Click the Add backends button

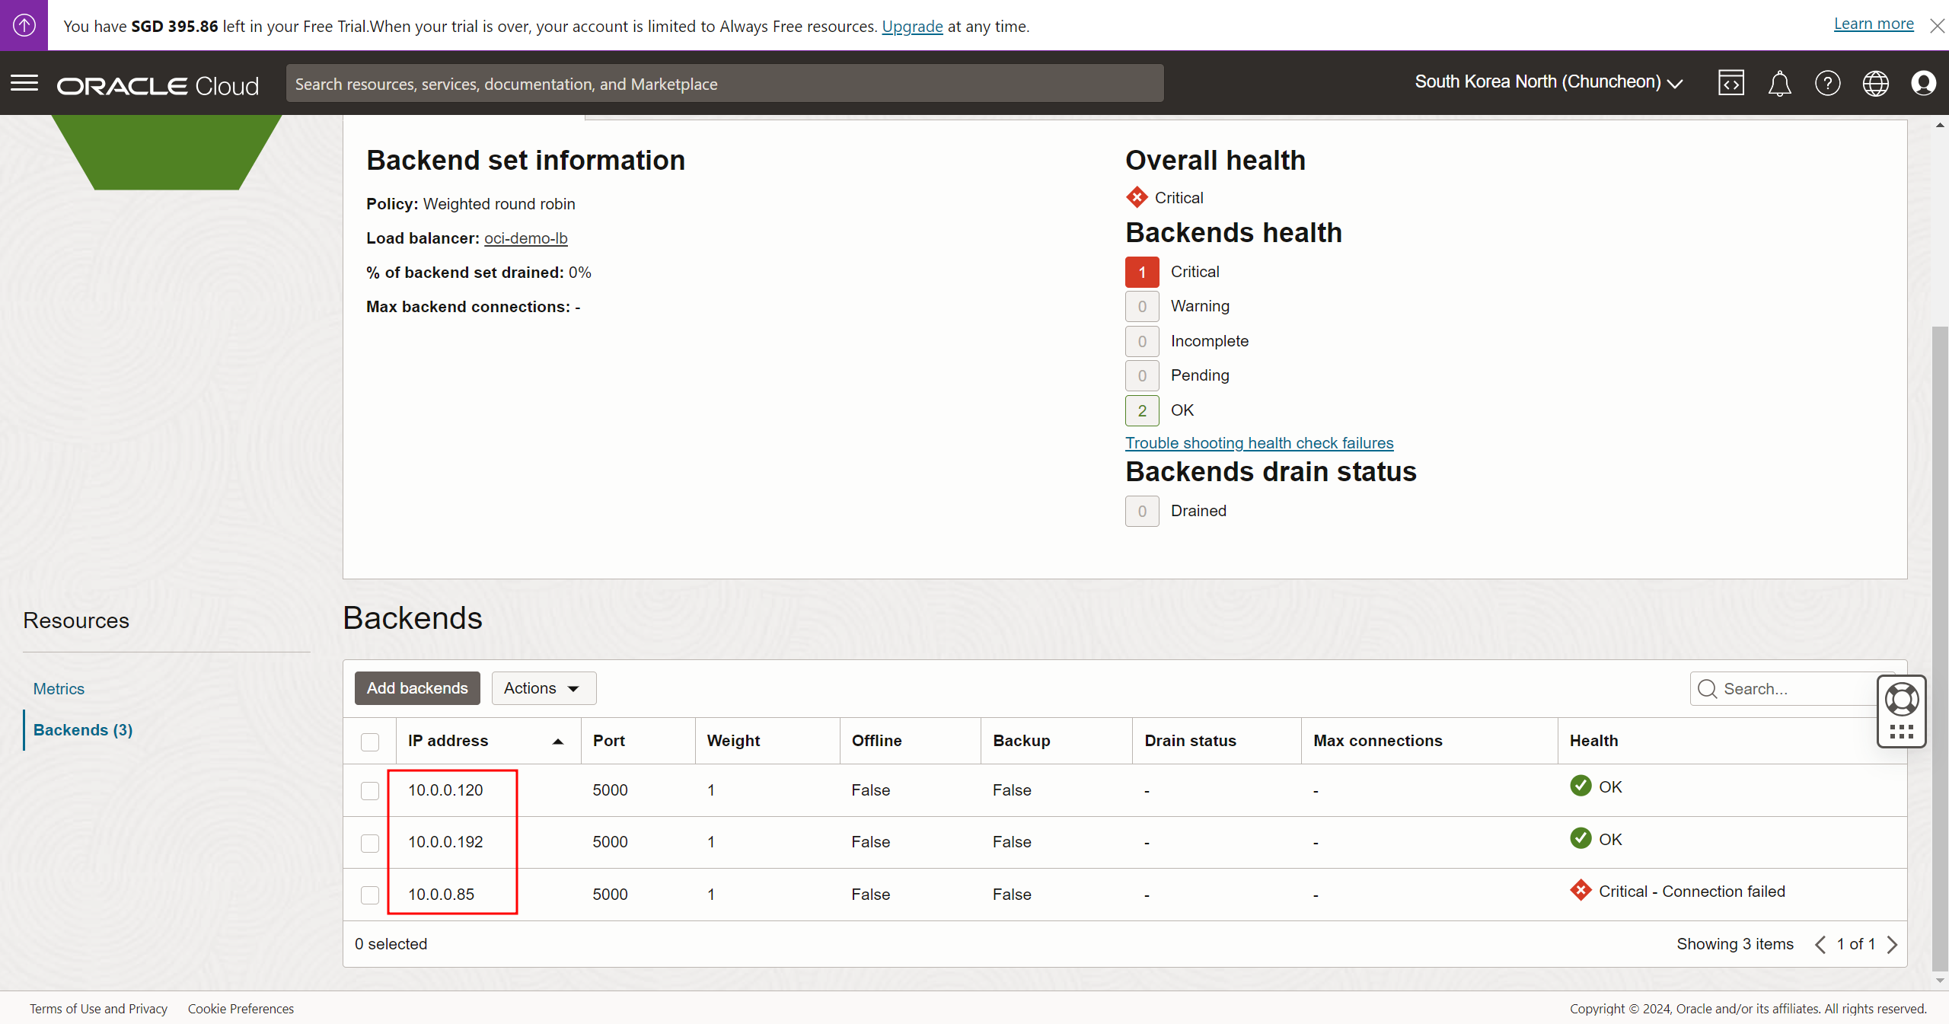click(x=417, y=688)
